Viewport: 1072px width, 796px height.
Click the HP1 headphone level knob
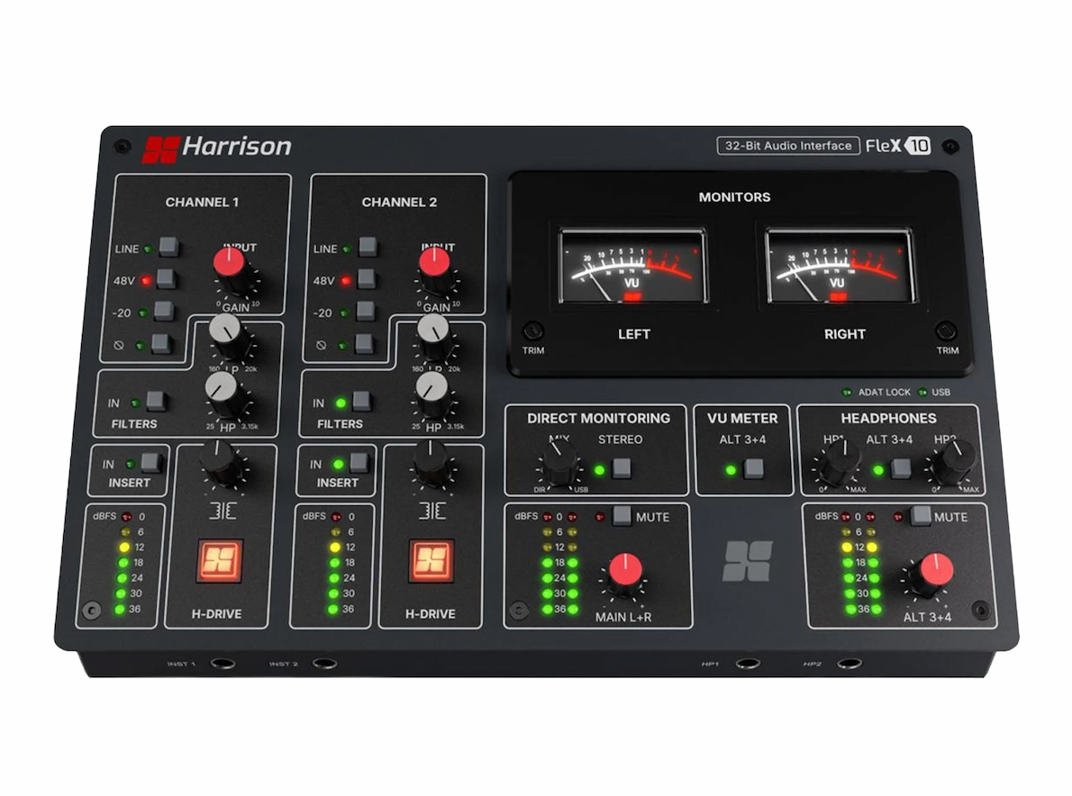tap(840, 464)
